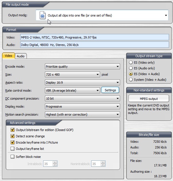The height and width of the screenshot is (181, 173).
Task: Expand the DC component precision dropdown
Action: click(x=82, y=98)
